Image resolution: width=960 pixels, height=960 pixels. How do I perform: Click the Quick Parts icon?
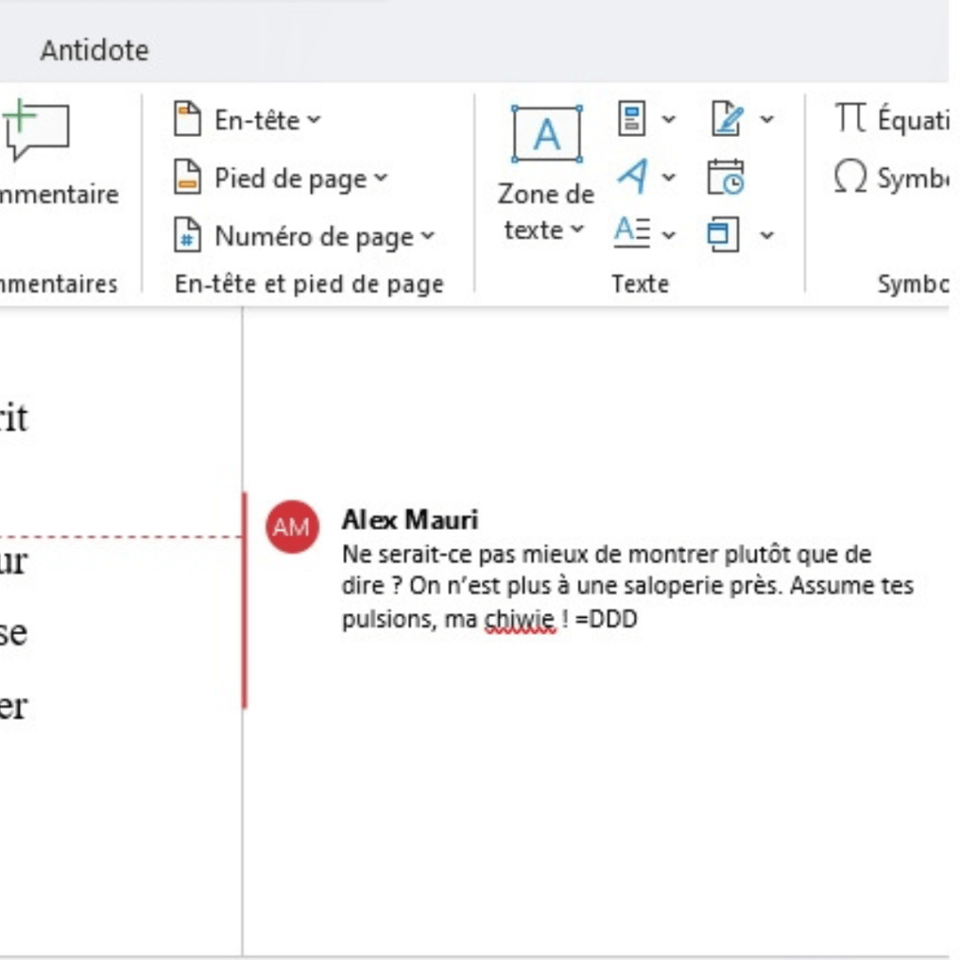point(633,119)
